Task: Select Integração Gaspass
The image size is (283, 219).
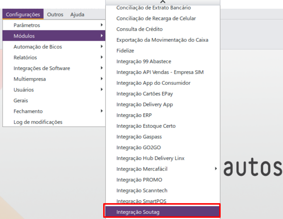Action: (163, 137)
